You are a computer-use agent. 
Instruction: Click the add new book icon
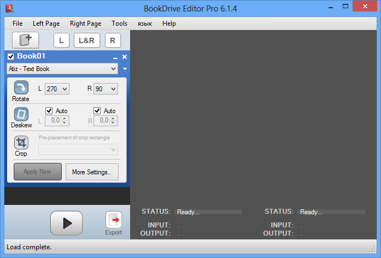(x=26, y=40)
